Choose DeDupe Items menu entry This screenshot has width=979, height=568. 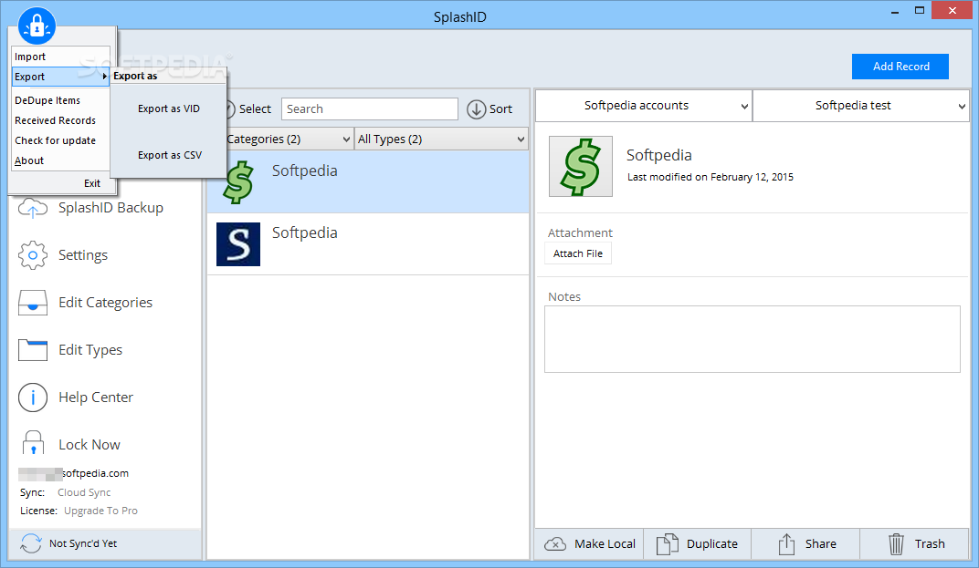pos(60,100)
